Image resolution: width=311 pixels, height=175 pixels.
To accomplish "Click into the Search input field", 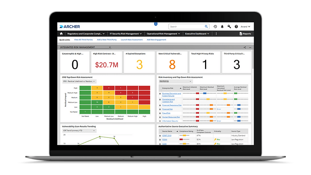I will pyautogui.click(x=186, y=27).
